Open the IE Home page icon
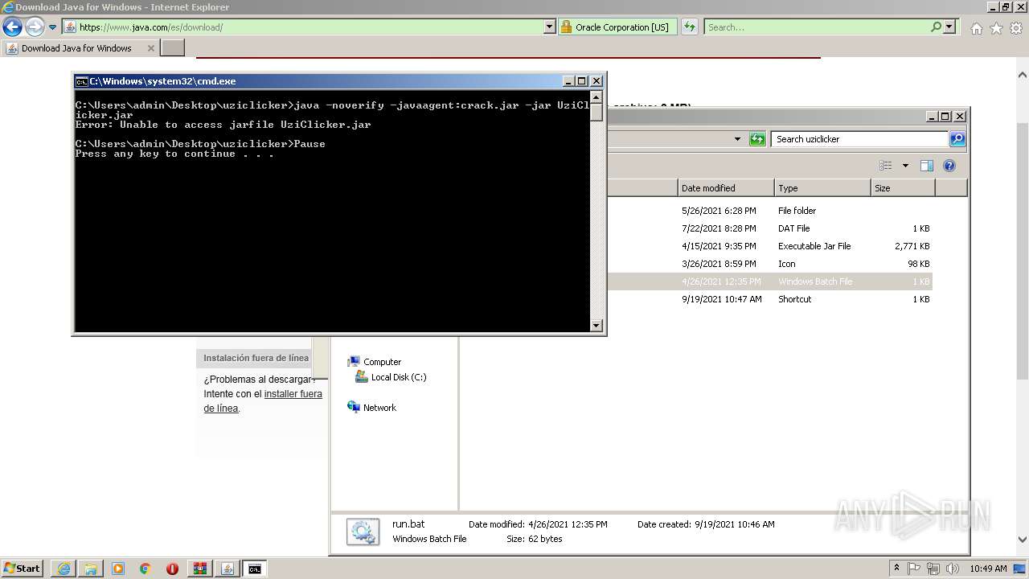This screenshot has width=1029, height=579. tap(976, 28)
